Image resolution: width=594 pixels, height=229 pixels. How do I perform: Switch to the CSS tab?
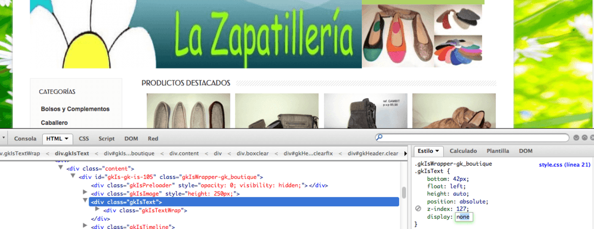click(84, 139)
